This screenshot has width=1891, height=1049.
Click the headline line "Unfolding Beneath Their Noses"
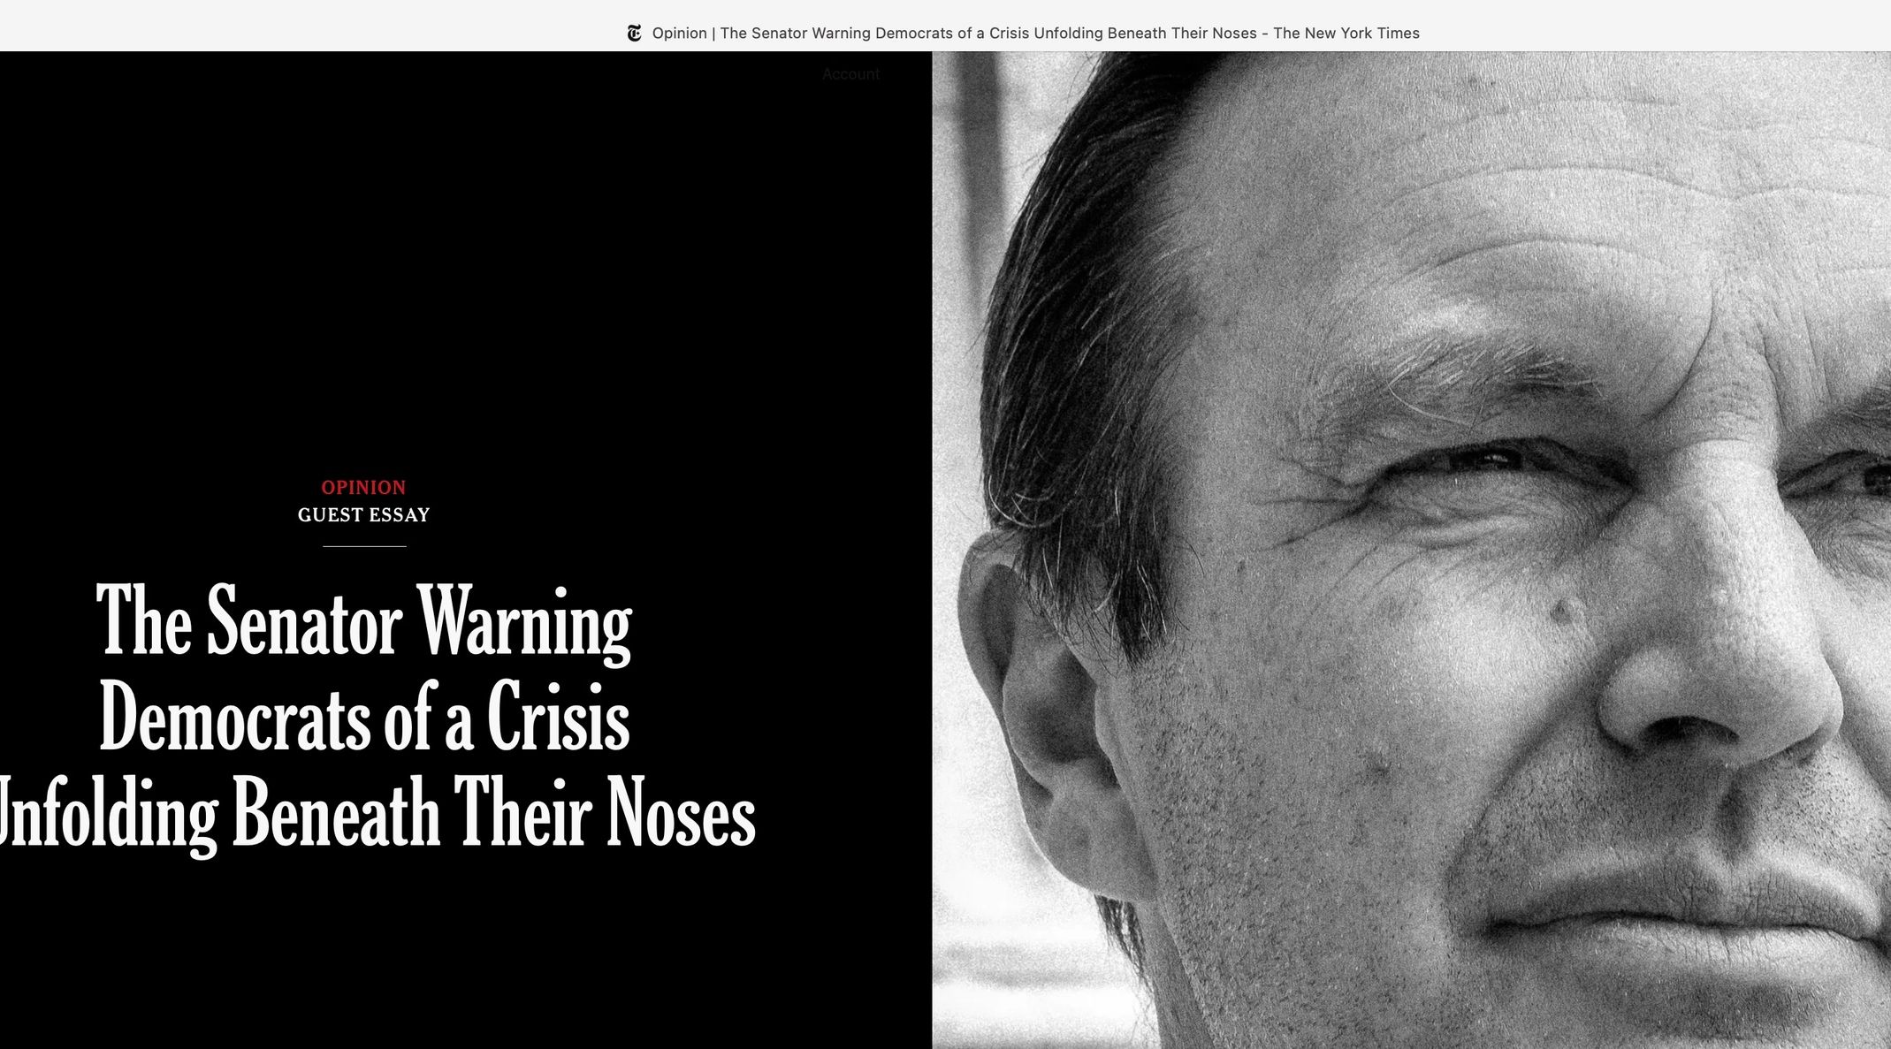click(376, 813)
